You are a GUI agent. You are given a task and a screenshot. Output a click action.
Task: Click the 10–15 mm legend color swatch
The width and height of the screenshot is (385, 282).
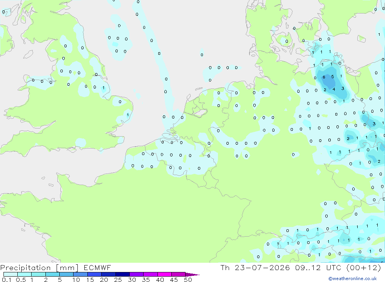click(80, 274)
